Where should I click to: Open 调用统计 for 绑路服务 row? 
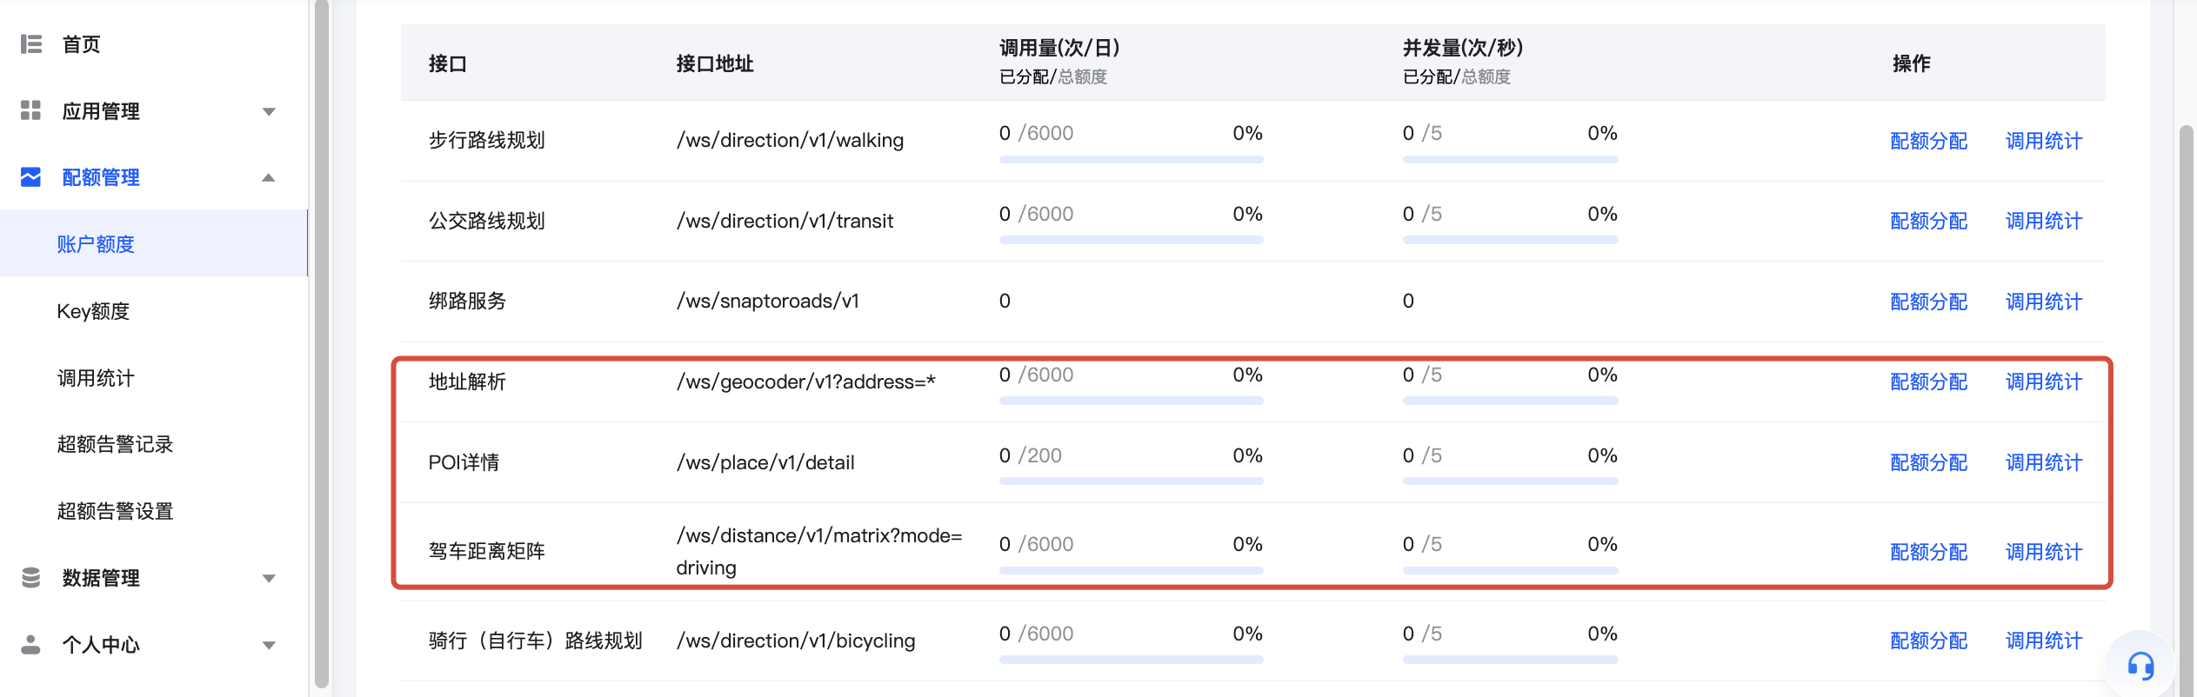click(x=2043, y=302)
